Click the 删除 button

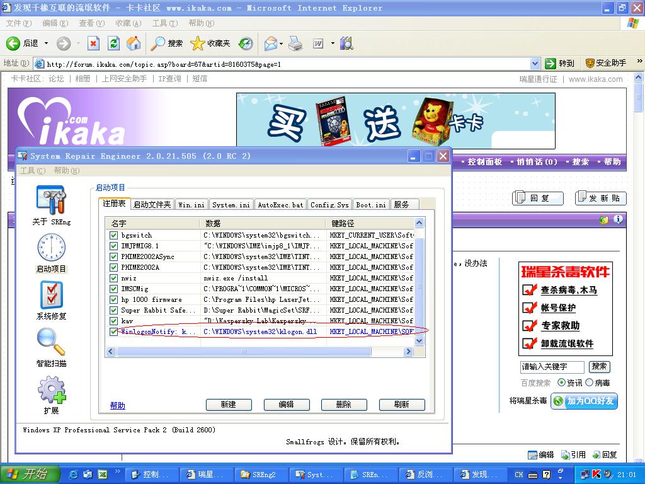[x=344, y=405]
